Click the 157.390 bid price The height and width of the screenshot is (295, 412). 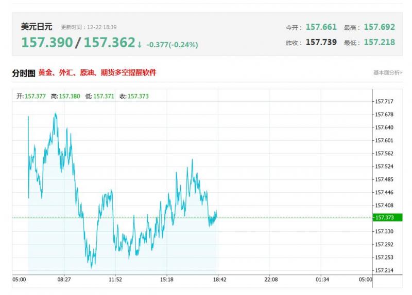click(x=47, y=43)
